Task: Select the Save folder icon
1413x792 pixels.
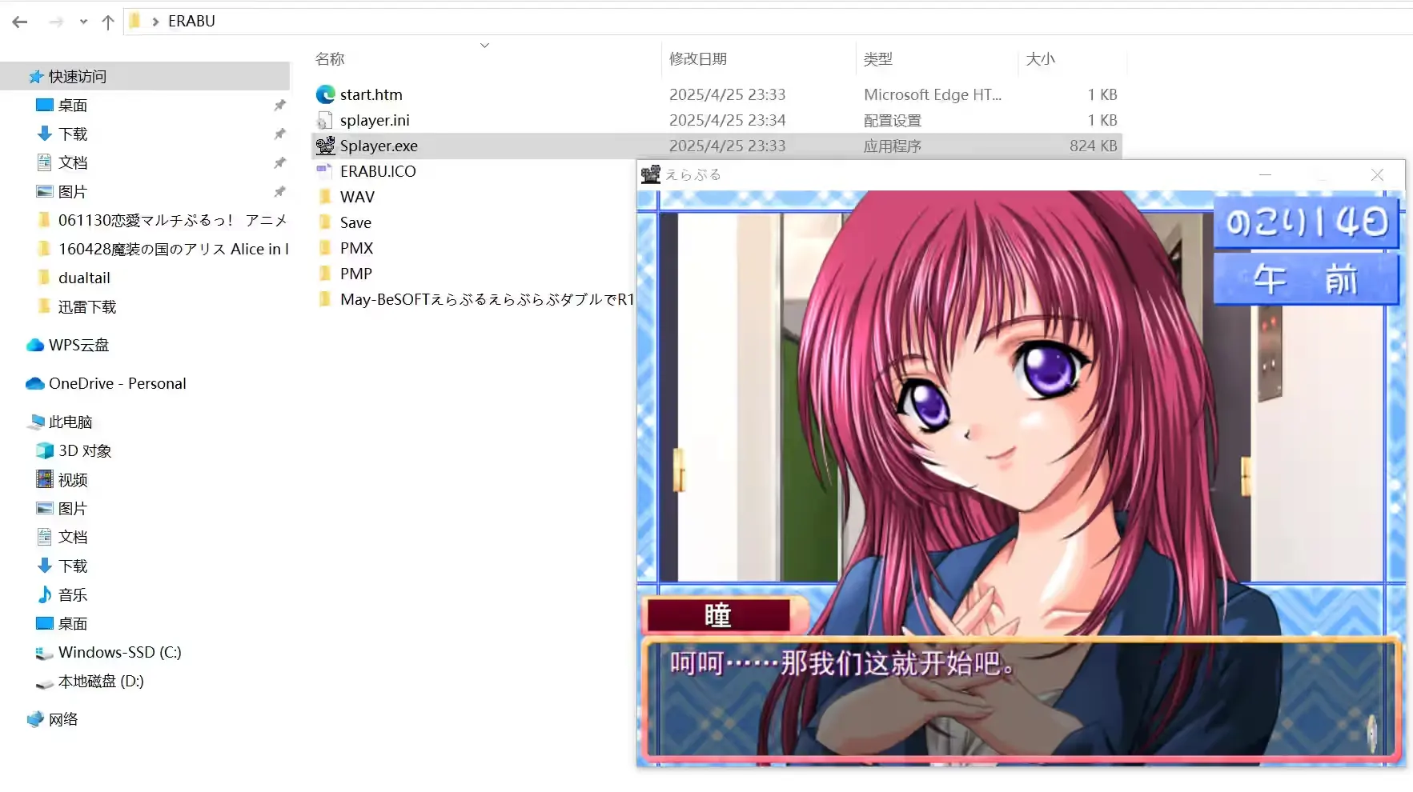Action: coord(325,222)
